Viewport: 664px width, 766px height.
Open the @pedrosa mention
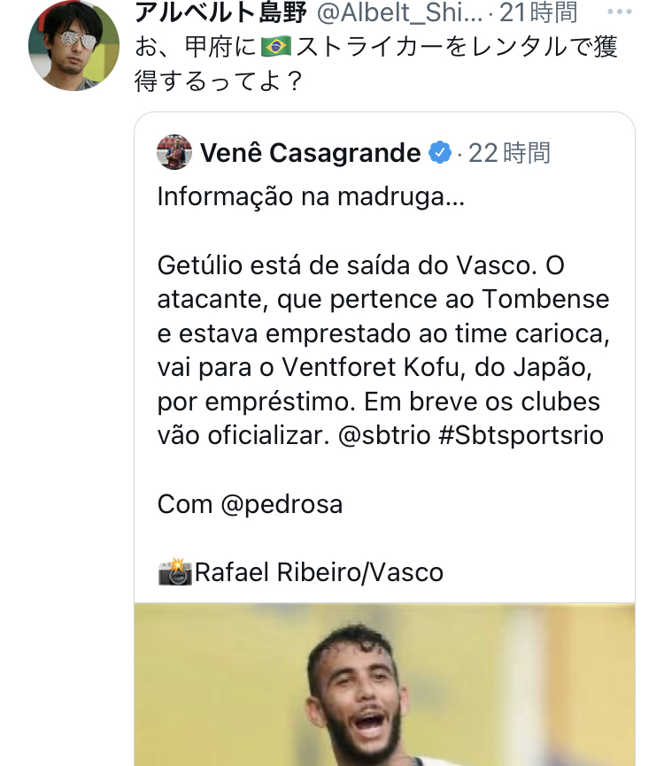tap(281, 504)
